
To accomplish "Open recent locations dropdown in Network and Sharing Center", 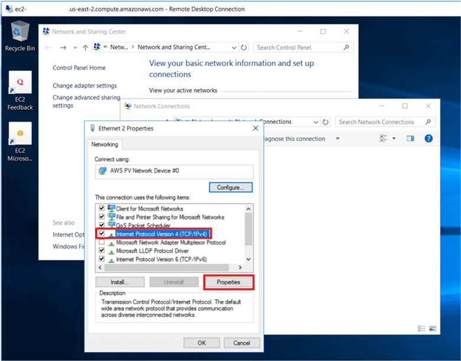I will (x=75, y=48).
